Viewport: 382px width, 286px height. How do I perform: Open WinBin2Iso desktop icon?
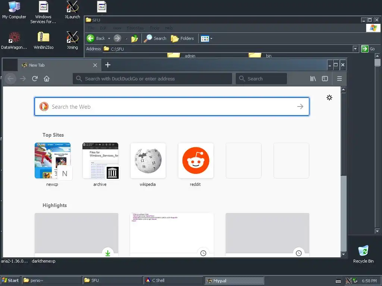click(43, 41)
